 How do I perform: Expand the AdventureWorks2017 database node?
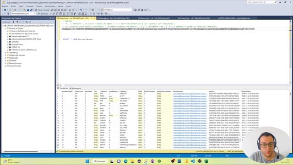click(8, 36)
